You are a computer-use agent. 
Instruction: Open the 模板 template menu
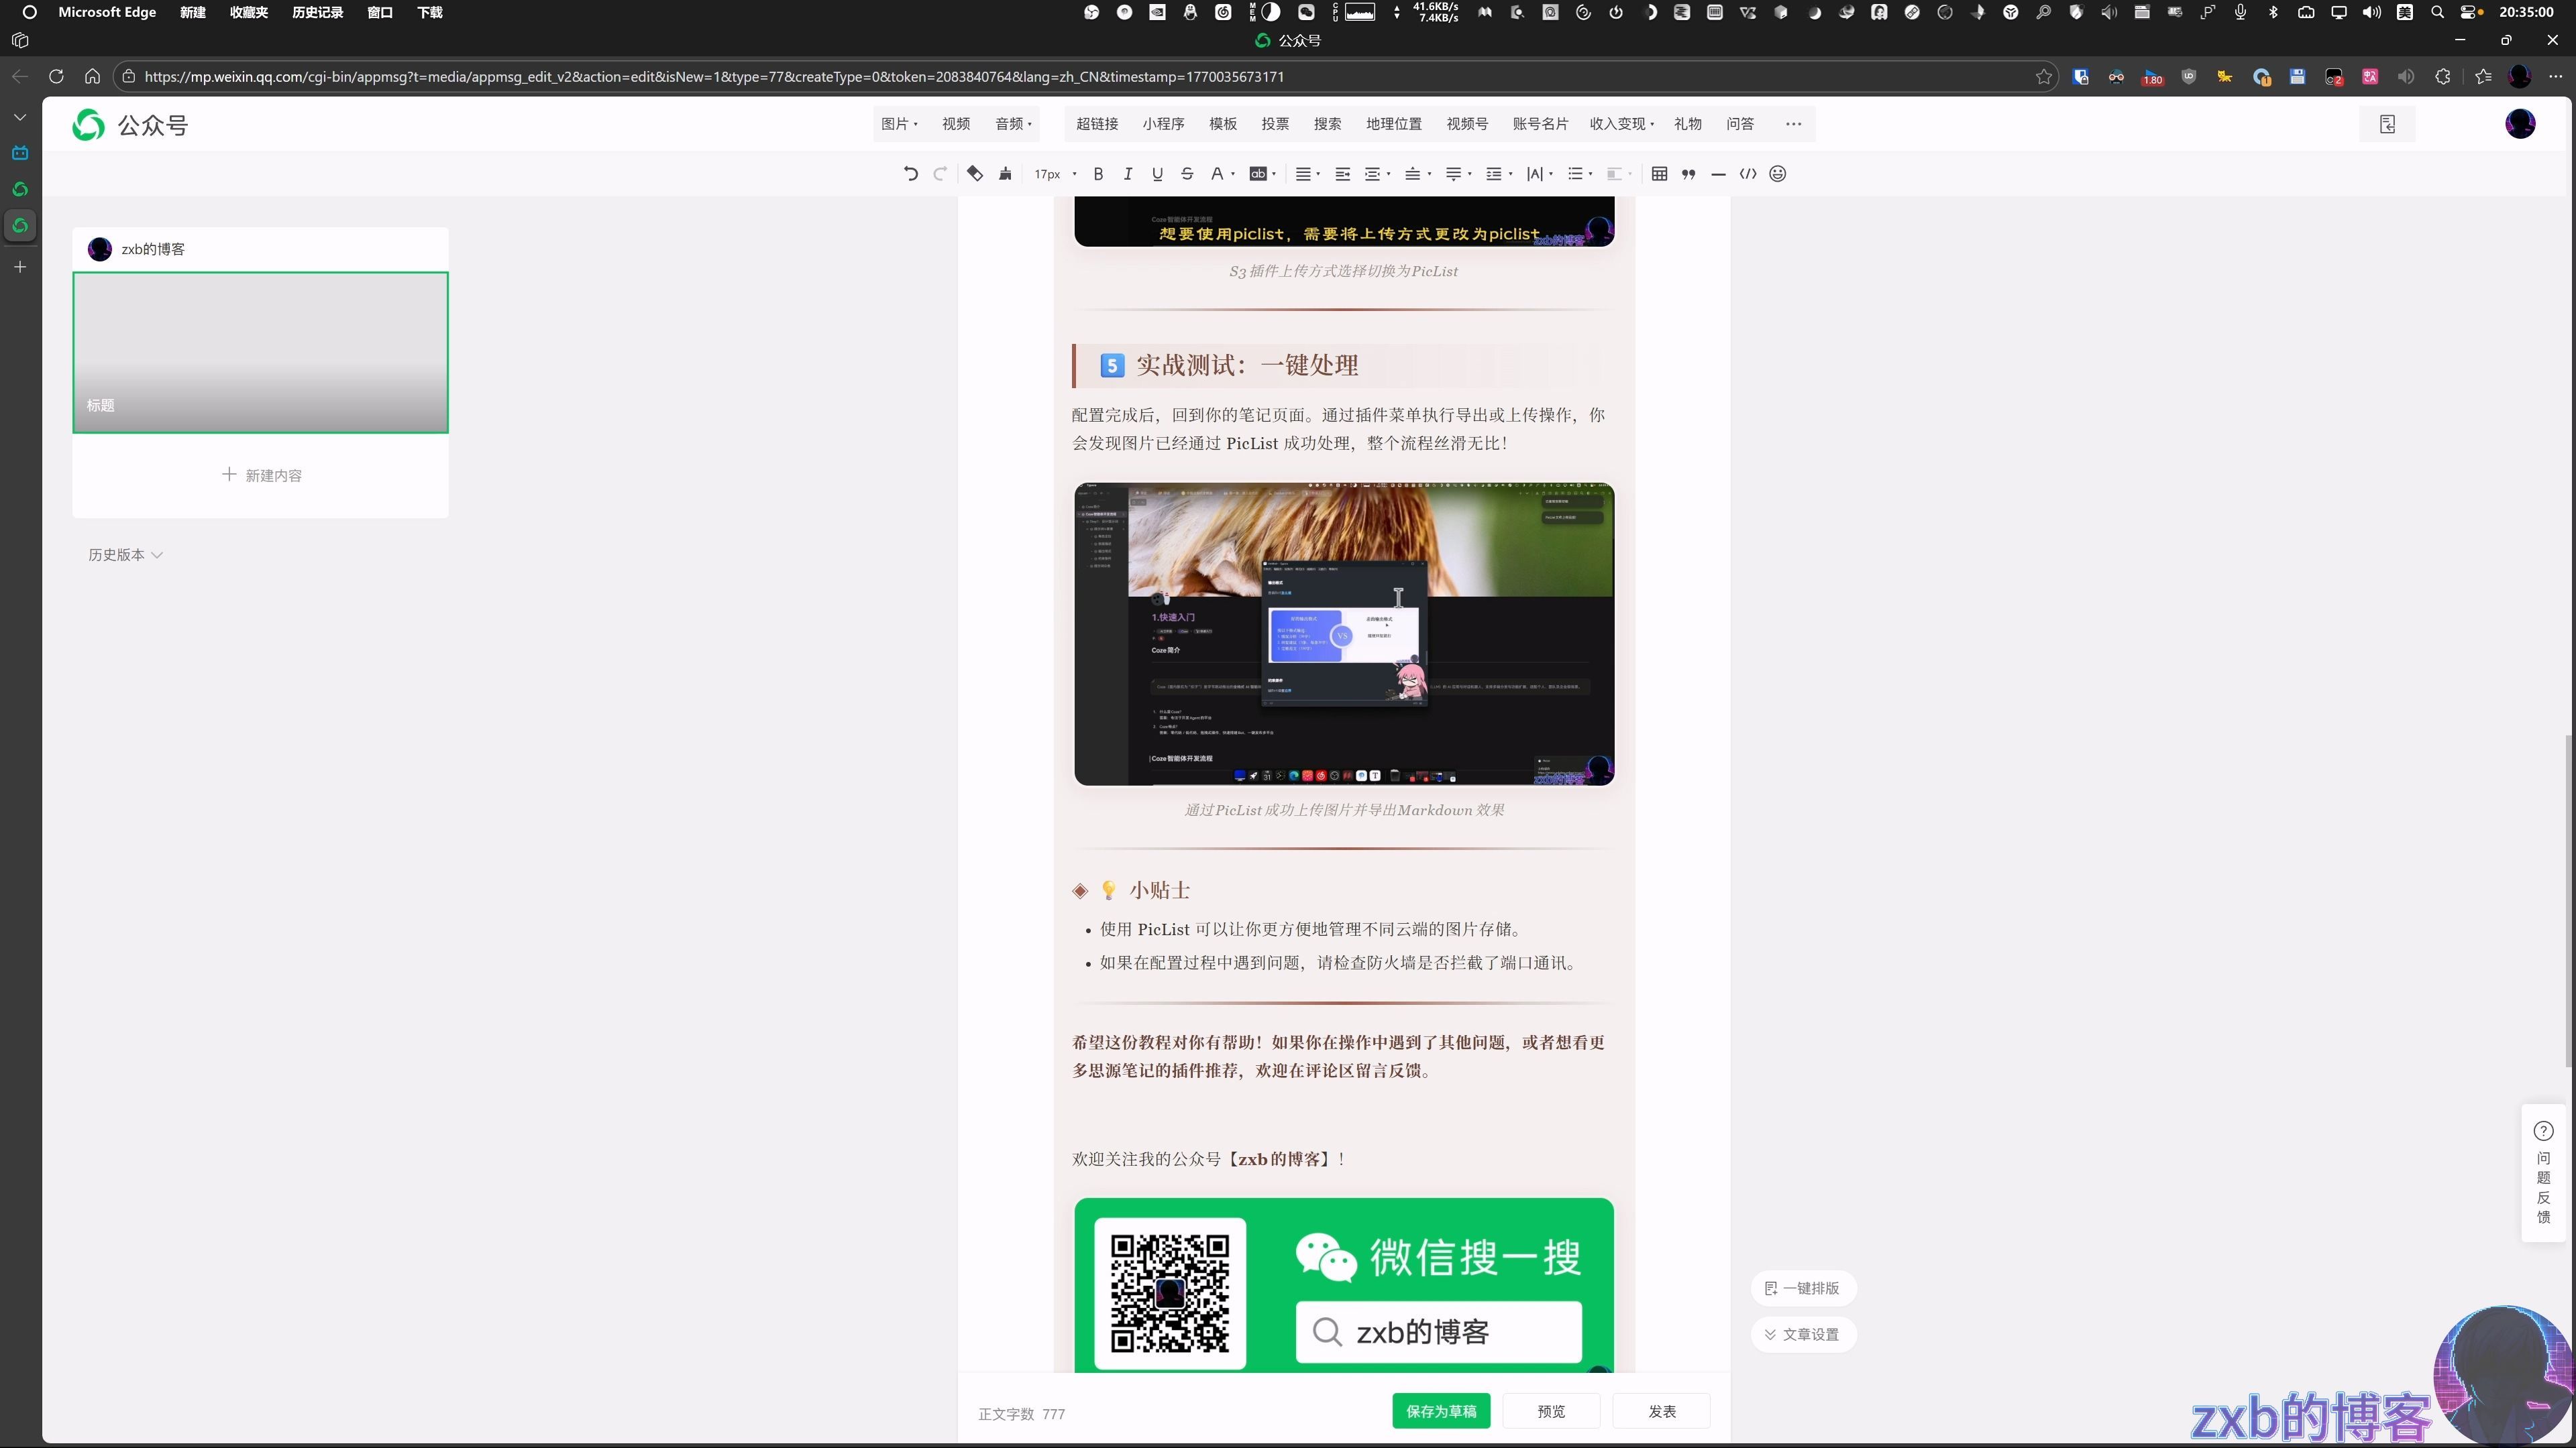pos(1222,124)
